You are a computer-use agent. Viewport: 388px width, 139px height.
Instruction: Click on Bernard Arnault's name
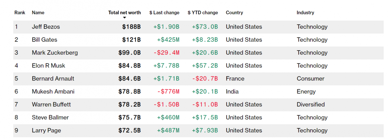(53, 79)
